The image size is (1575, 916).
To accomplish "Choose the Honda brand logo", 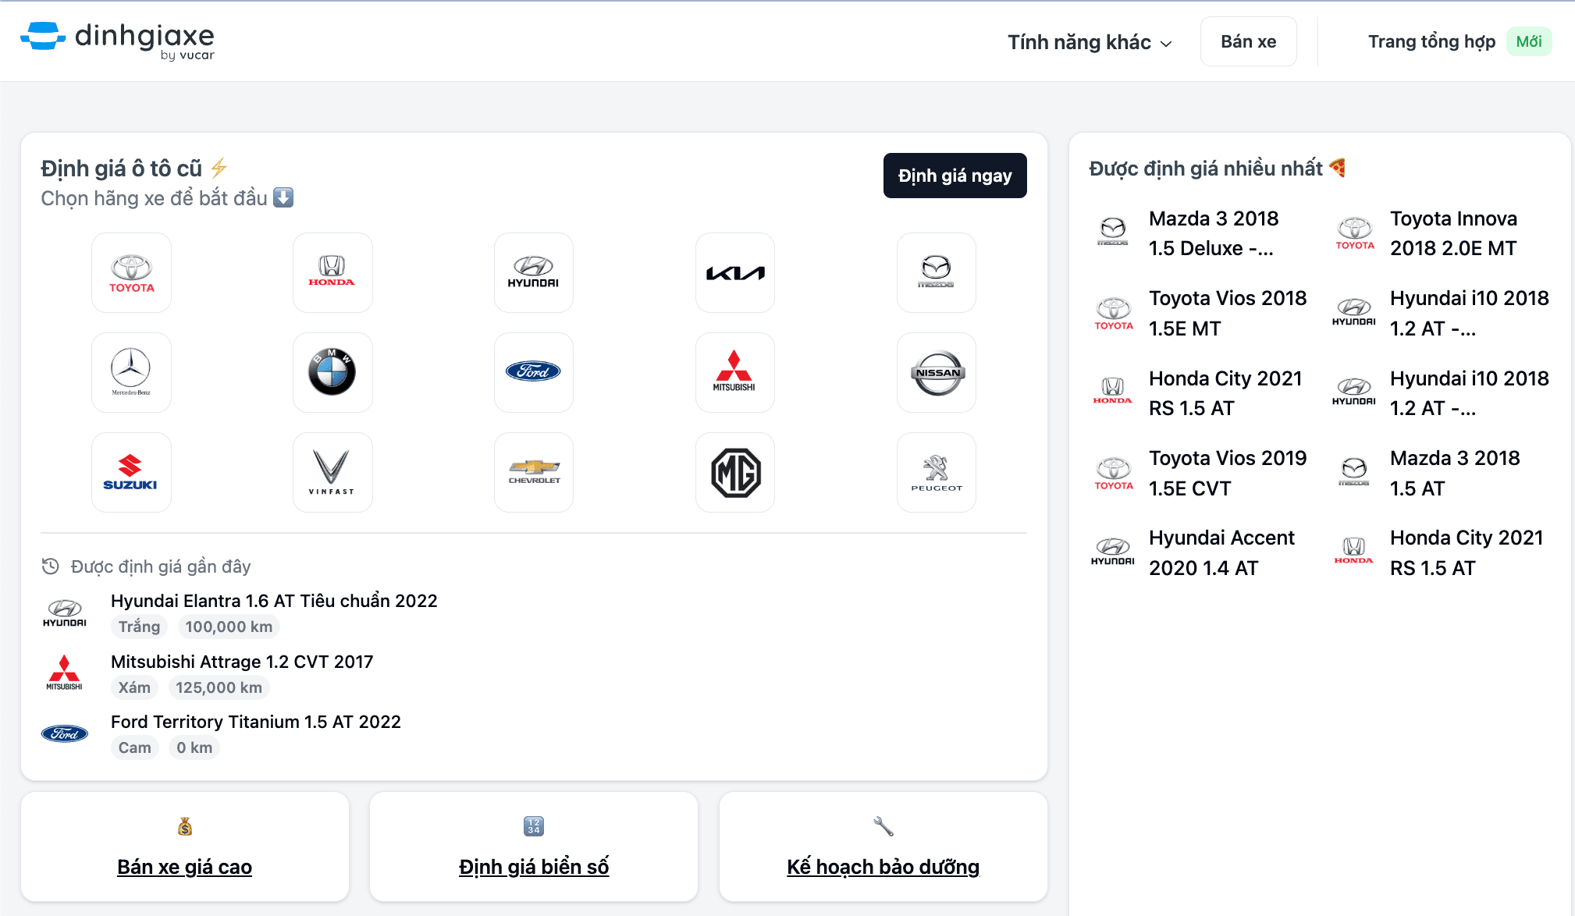I will tap(332, 273).
